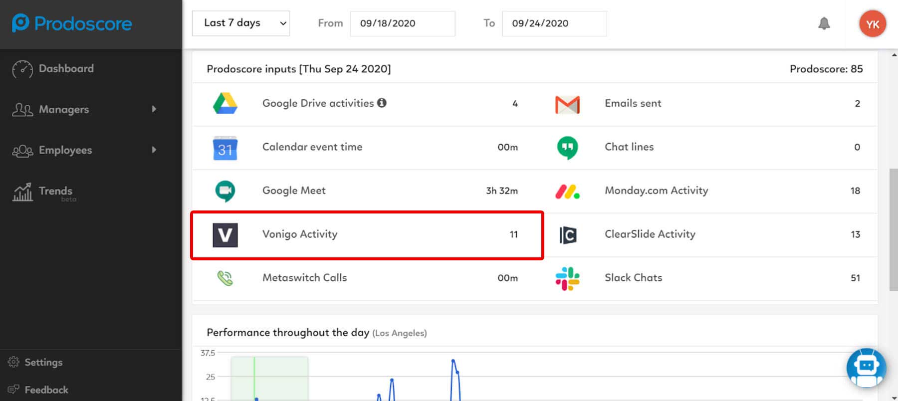This screenshot has width=898, height=401.
Task: Click Monday.com Activity count 18
Action: 855,191
